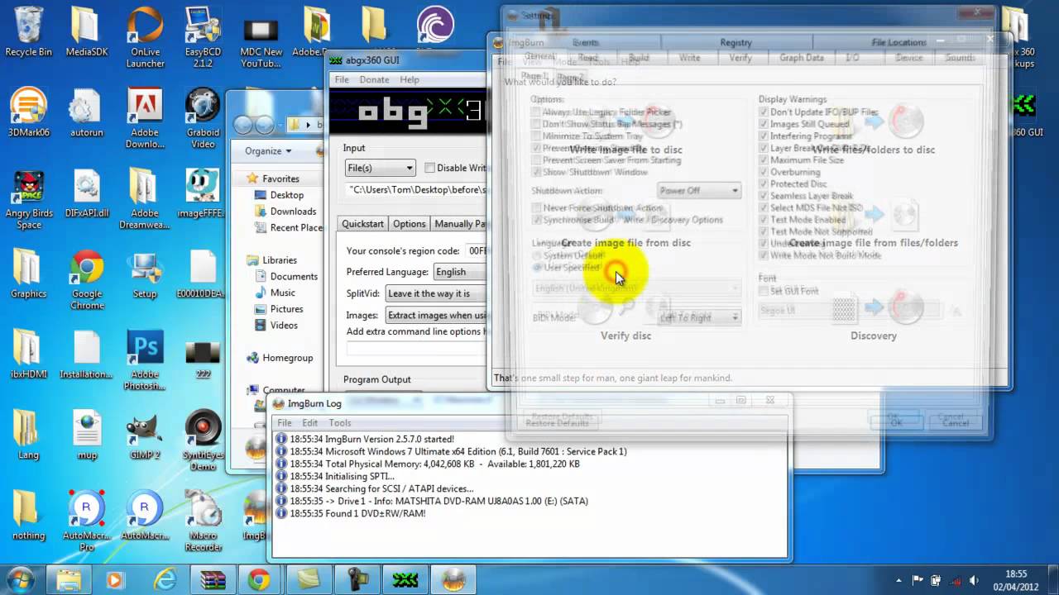
Task: Click extra command line options field
Action: [416, 349]
